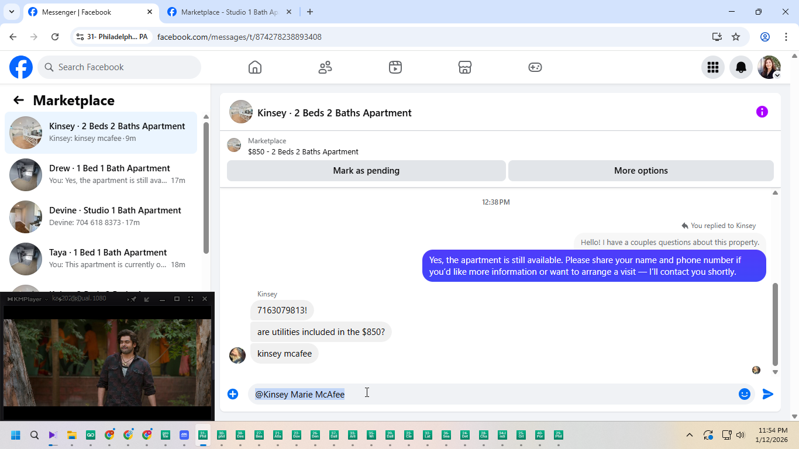The width and height of the screenshot is (799, 449).
Task: Click the chat header title Kinsey · 2 Beds 2 Baths Apartment
Action: pyautogui.click(x=335, y=113)
